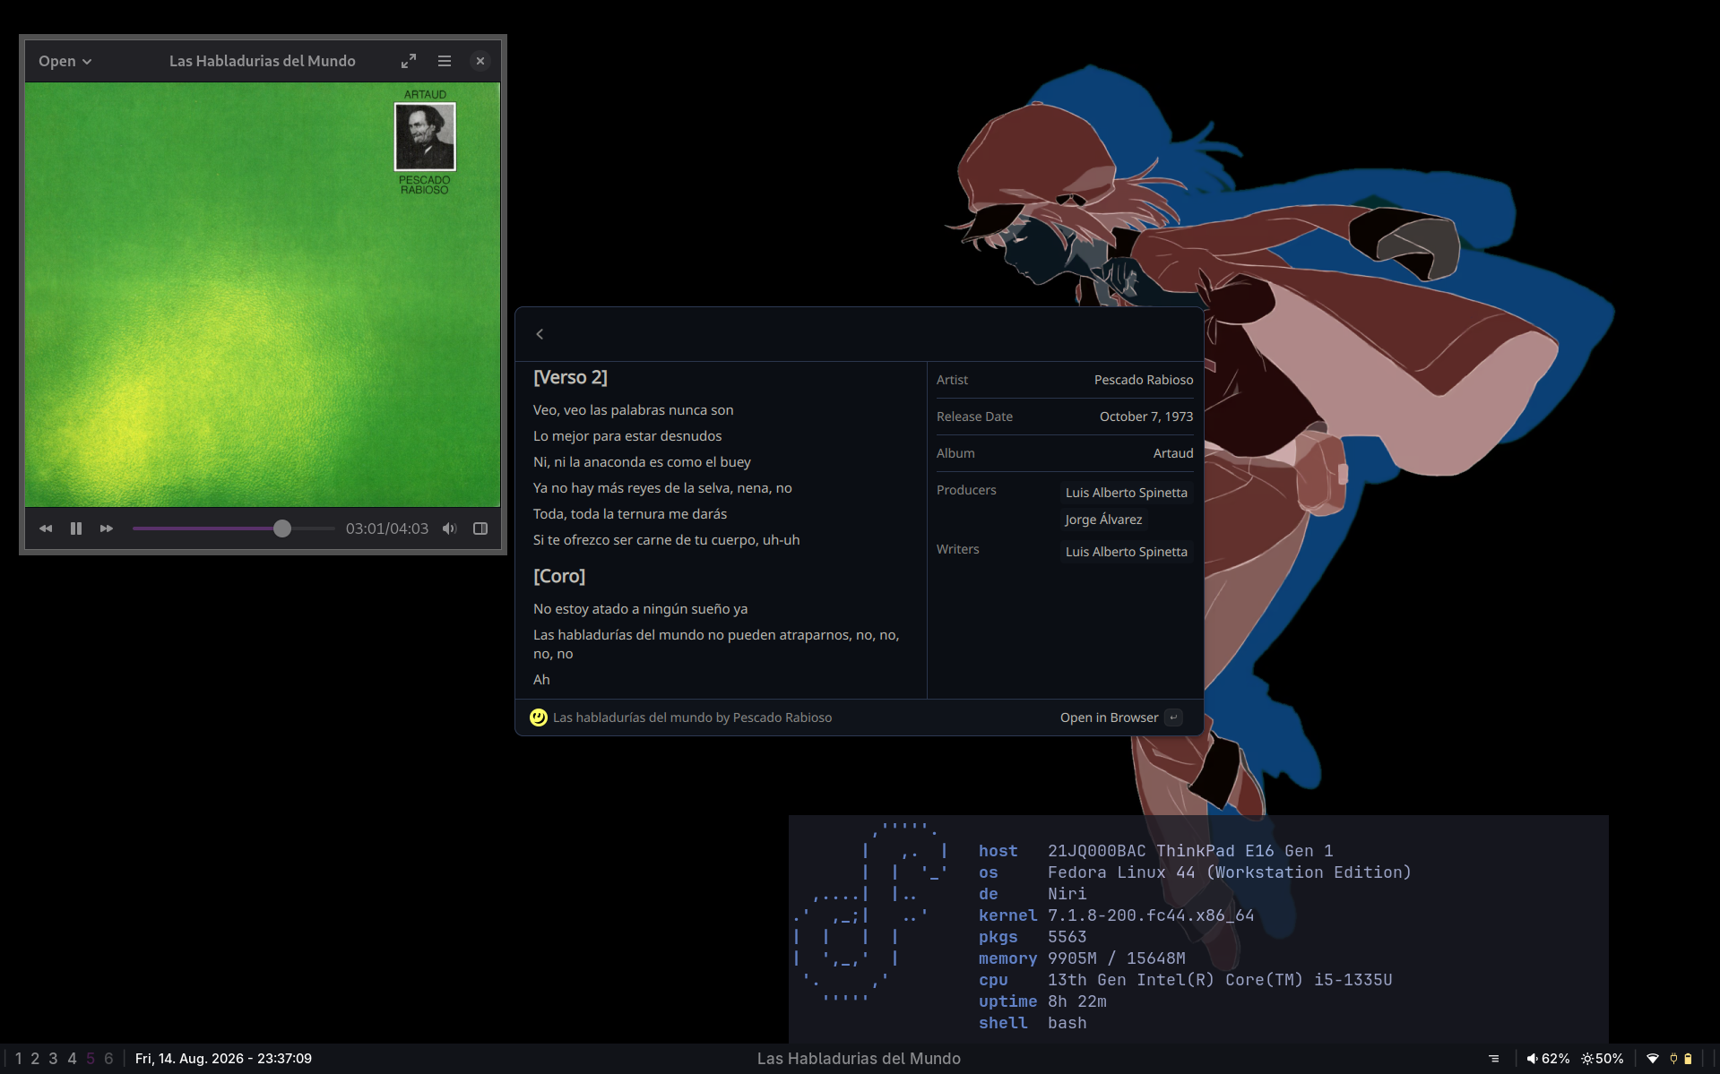Image resolution: width=1720 pixels, height=1074 pixels.
Task: Click the kernel version in terminal
Action: click(1151, 915)
